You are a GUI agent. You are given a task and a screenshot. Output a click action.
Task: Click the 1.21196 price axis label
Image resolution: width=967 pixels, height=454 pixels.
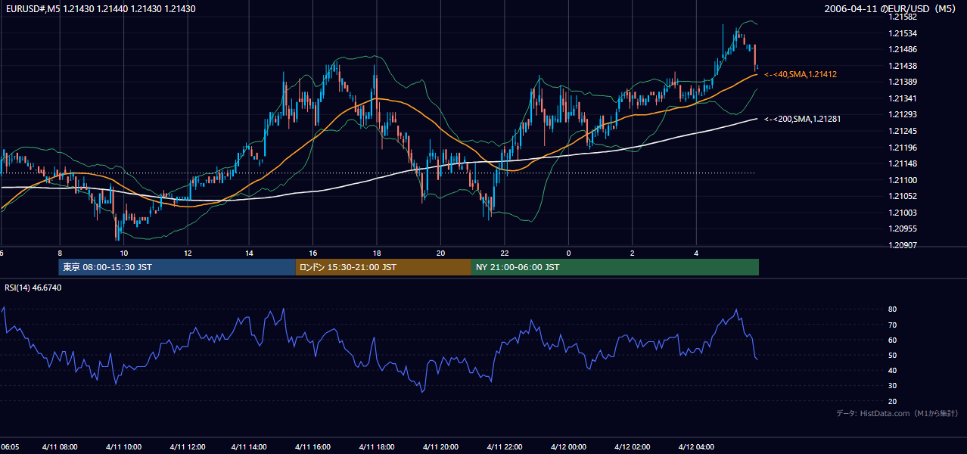[x=903, y=148]
